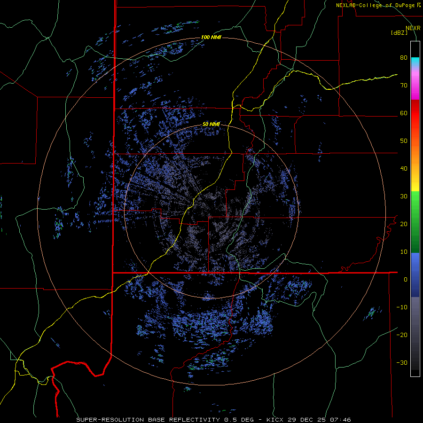Click the blue segment of the color bar
This screenshot has width=423, height=423.
[x=415, y=275]
